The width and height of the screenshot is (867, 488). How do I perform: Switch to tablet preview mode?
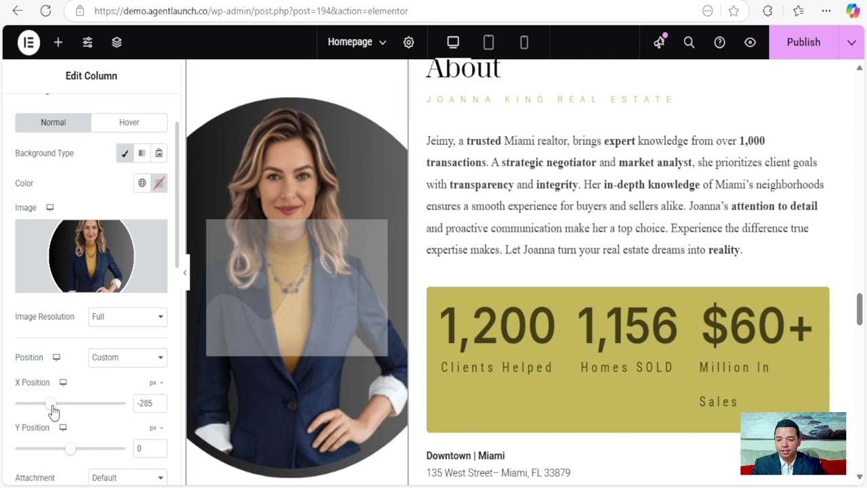pos(488,42)
